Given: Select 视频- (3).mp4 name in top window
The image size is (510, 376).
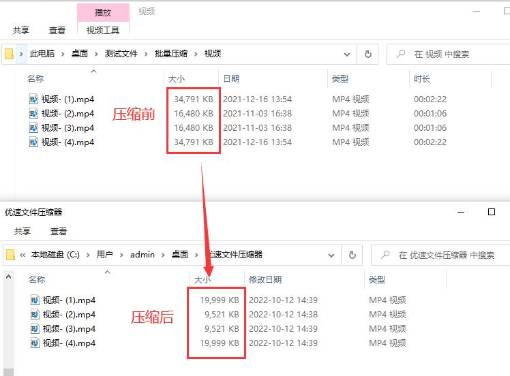Looking at the screenshot, I should (67, 127).
